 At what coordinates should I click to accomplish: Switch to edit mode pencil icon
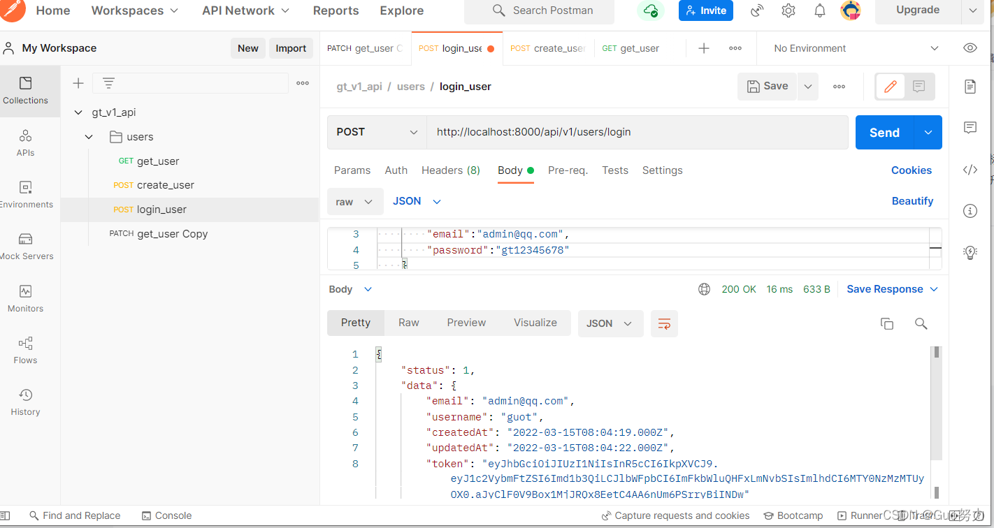point(891,87)
